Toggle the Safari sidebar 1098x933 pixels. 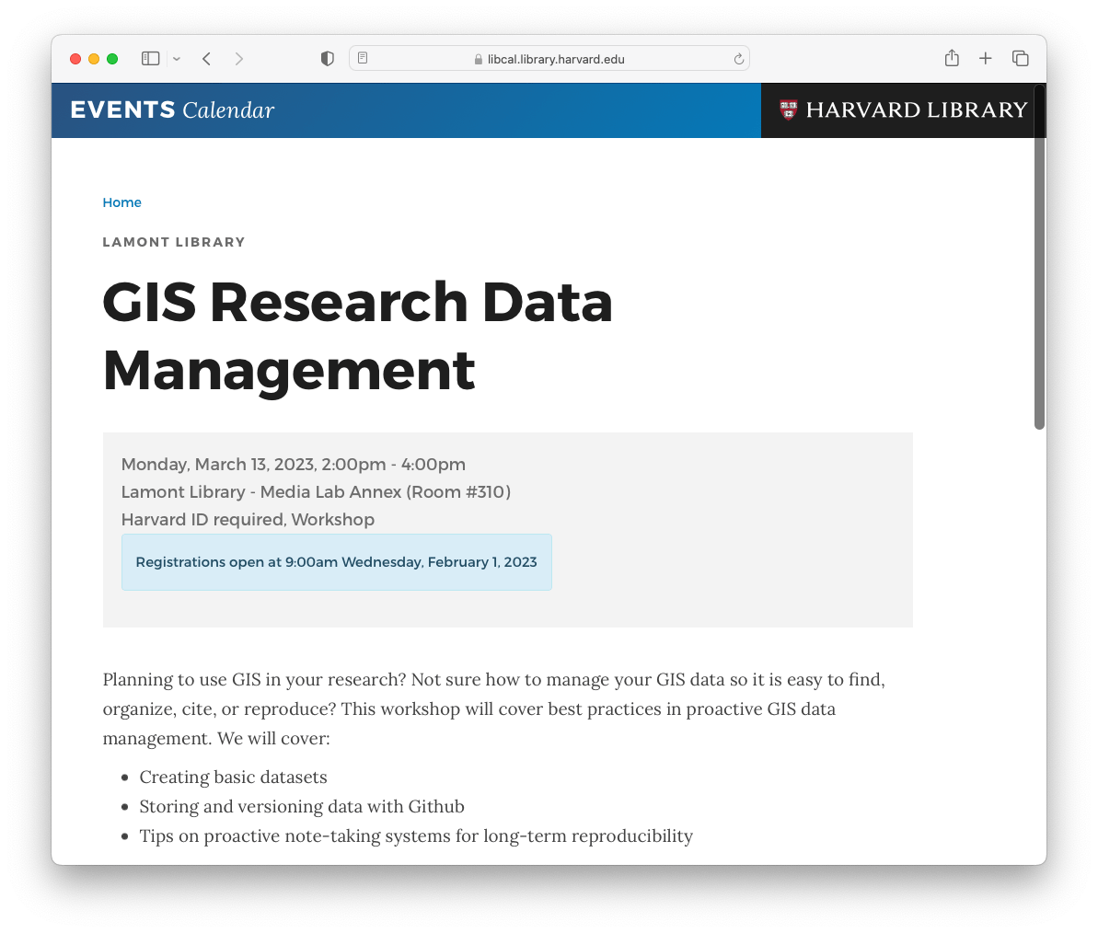tap(149, 58)
